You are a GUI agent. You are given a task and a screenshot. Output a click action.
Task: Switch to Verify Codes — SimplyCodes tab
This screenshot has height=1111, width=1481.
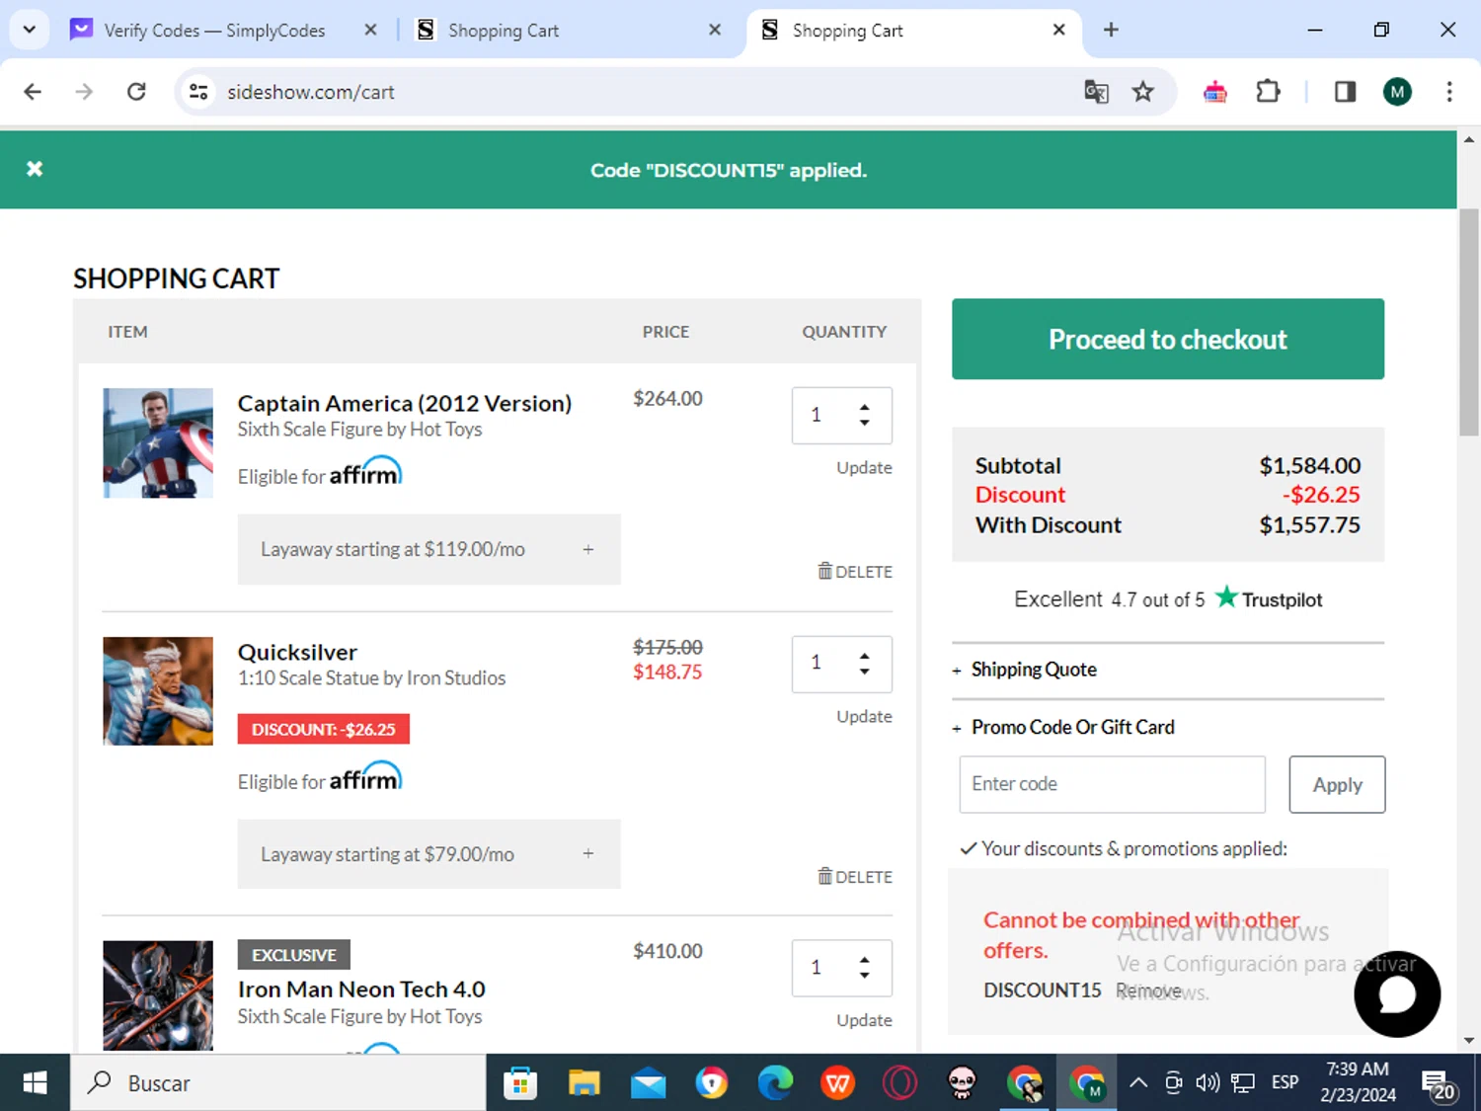coord(214,31)
